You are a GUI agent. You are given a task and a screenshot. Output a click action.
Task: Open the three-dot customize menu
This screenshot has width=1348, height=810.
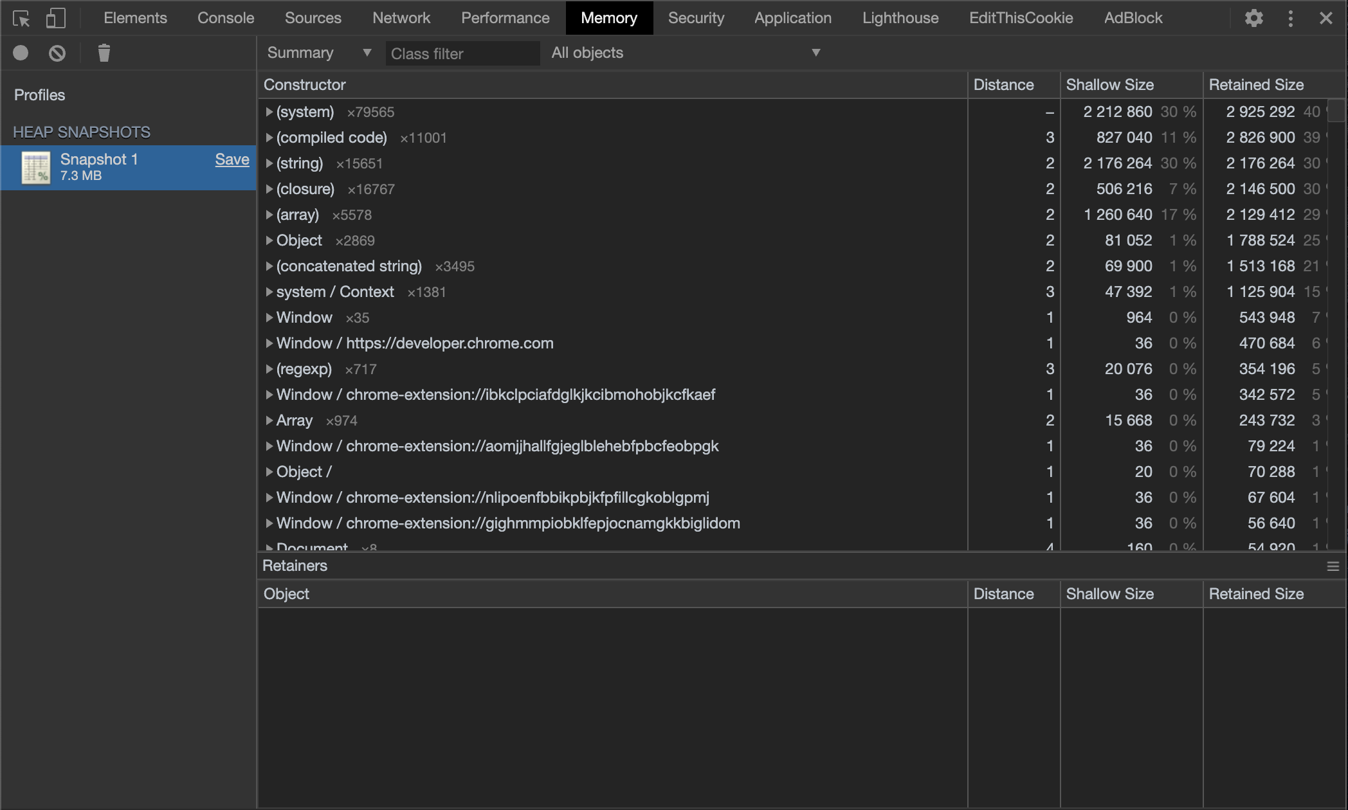coord(1290,18)
